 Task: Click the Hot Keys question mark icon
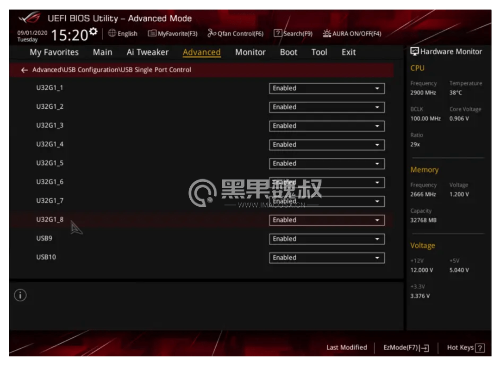(x=480, y=348)
